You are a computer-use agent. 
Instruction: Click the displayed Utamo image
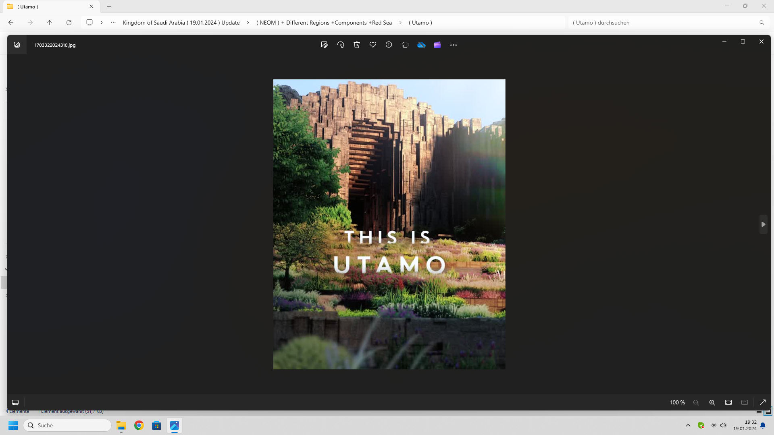pyautogui.click(x=389, y=224)
